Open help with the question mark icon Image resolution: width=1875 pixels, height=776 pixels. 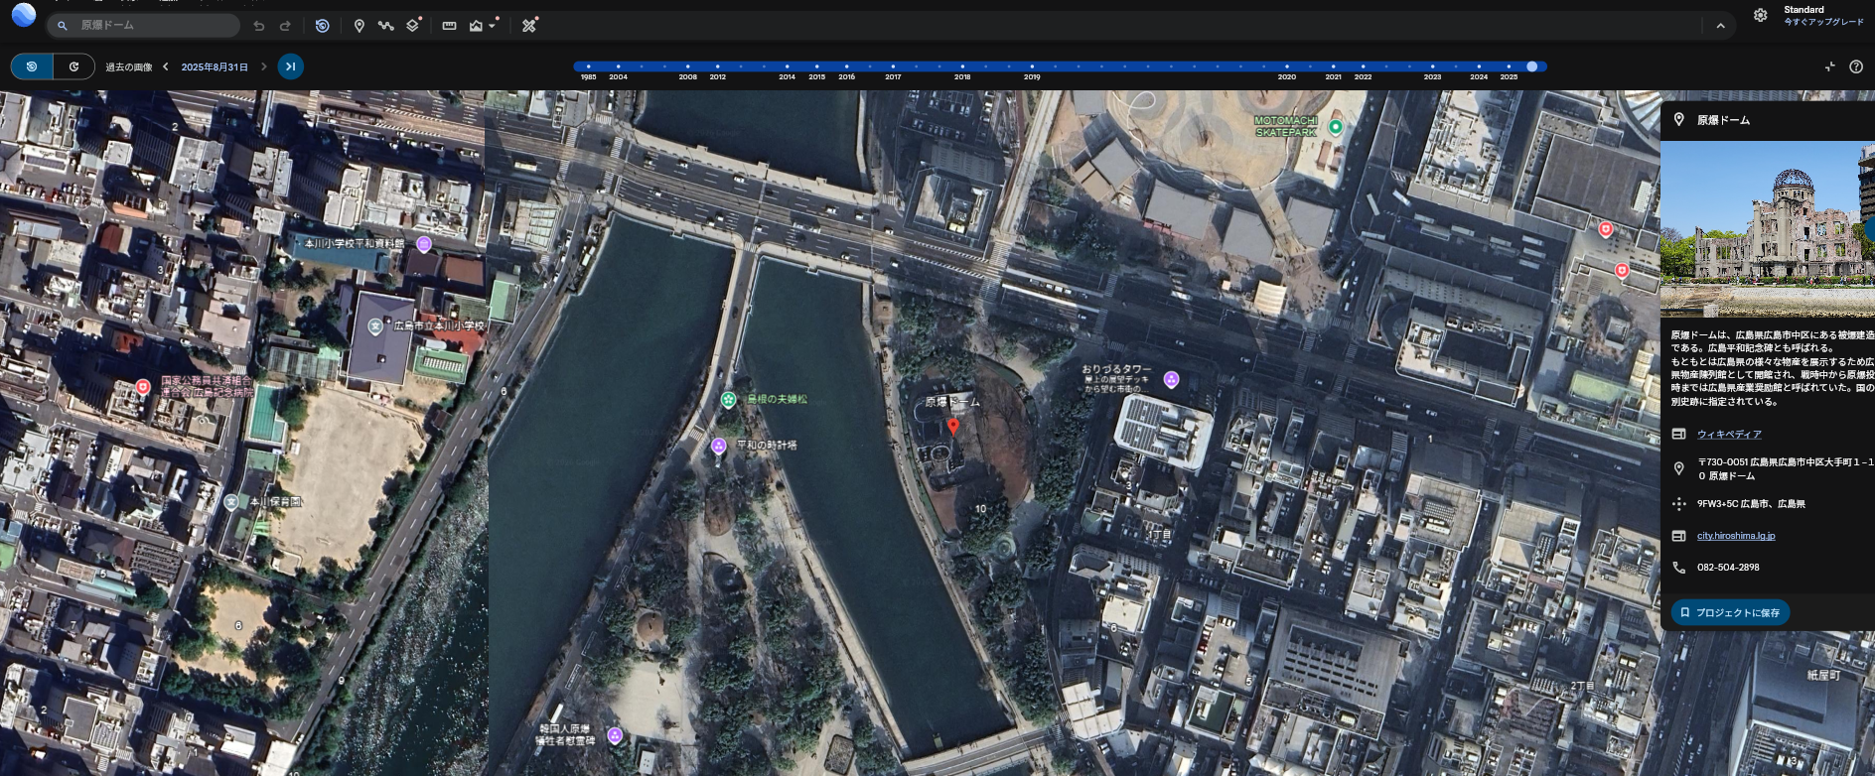click(x=1856, y=66)
